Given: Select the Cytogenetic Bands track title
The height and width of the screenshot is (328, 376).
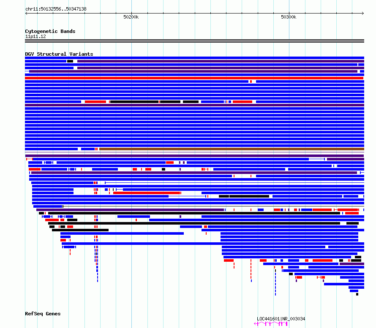Looking at the screenshot, I should click(50, 31).
